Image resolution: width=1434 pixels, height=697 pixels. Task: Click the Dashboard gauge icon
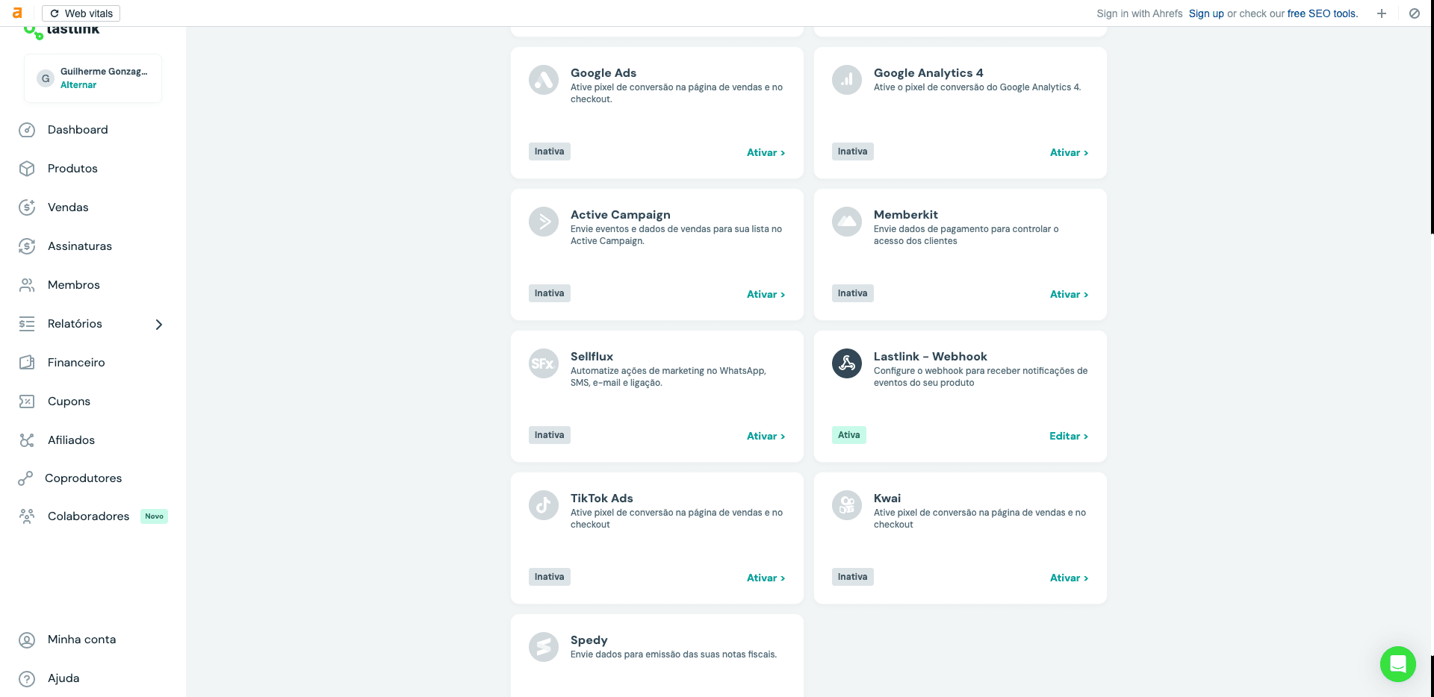pyautogui.click(x=27, y=130)
